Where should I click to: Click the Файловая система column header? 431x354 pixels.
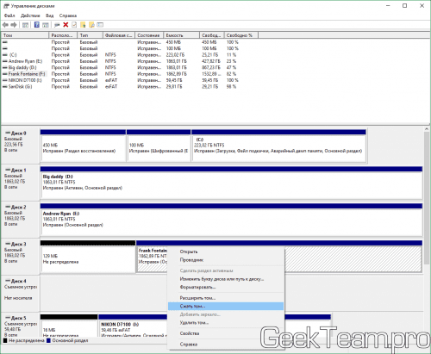(119, 35)
